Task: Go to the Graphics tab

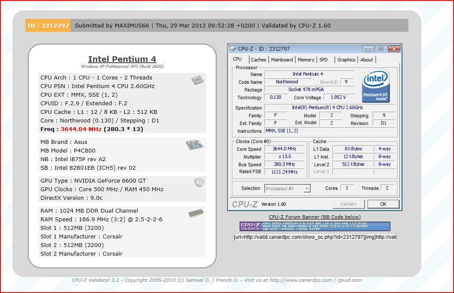Action: (346, 60)
